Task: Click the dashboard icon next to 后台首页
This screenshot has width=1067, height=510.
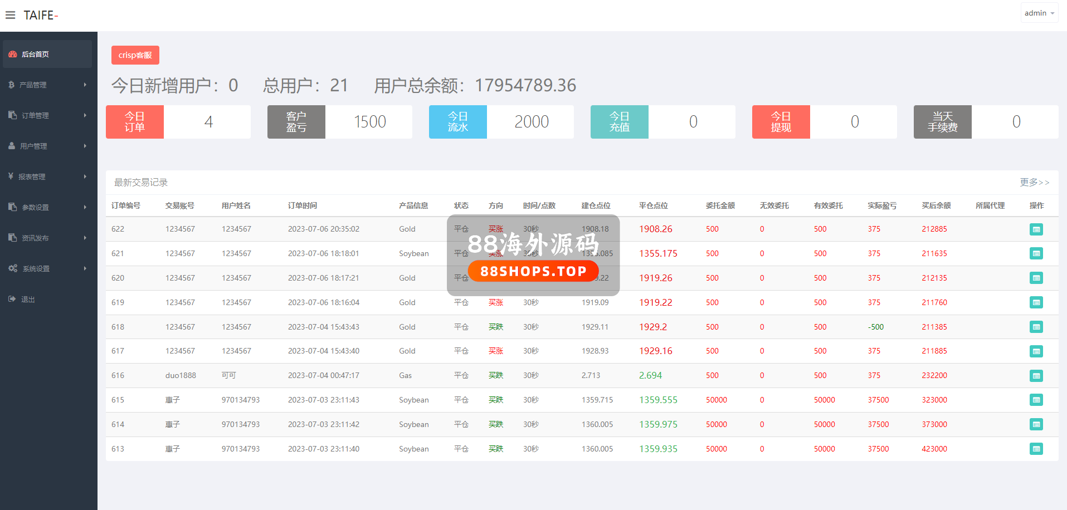Action: point(12,54)
